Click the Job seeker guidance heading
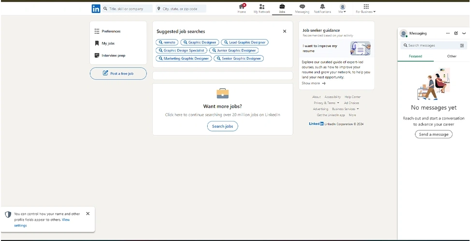 tap(321, 30)
